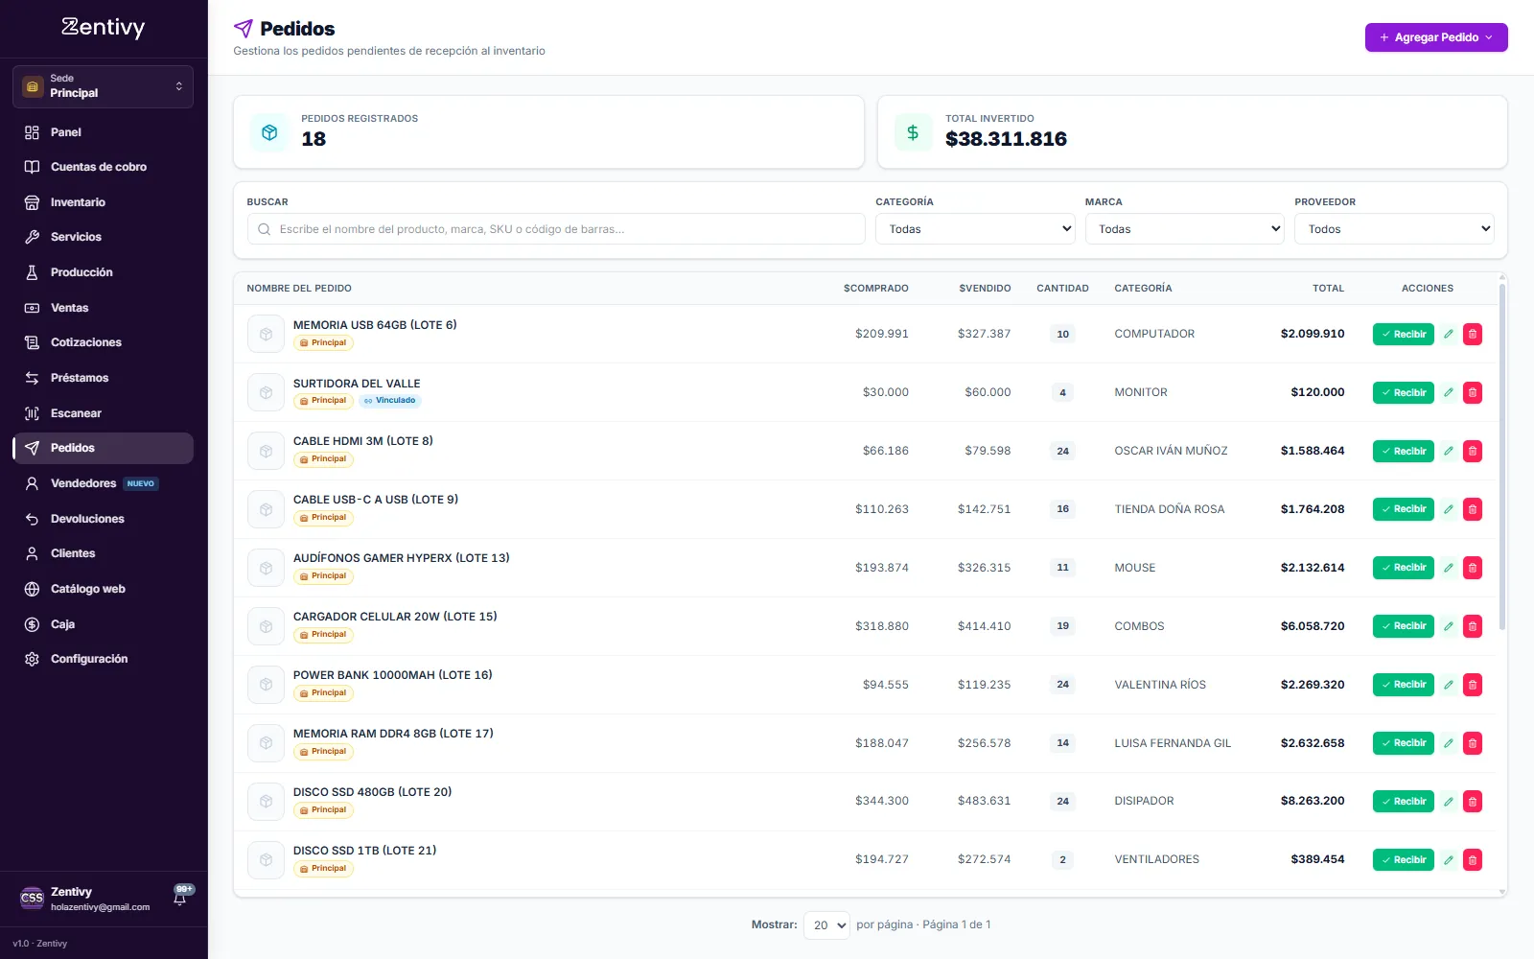Screen dimensions: 1534x959
Task: Delete the MEMORIA RAM DDR4 8GB order
Action: pos(1473,743)
